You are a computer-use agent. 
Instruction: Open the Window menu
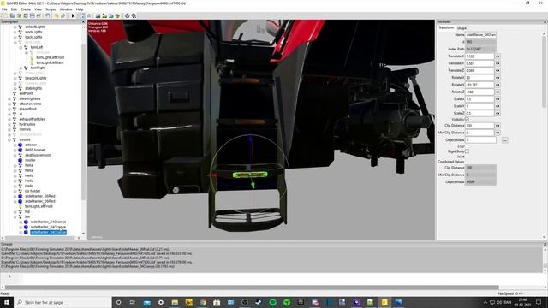(66, 9)
